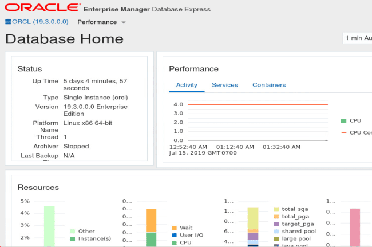Click the 'Enterprise Manager Database Express' title
Screen dimensions: 372x247
(147, 9)
